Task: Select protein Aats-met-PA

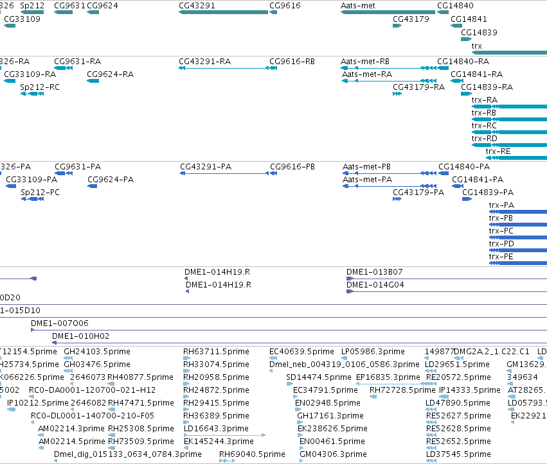Action: tap(367, 180)
